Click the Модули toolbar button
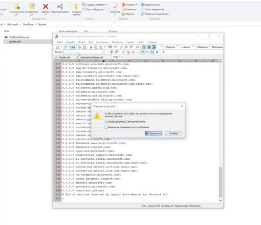This screenshot has height=225, width=261. pos(170,47)
